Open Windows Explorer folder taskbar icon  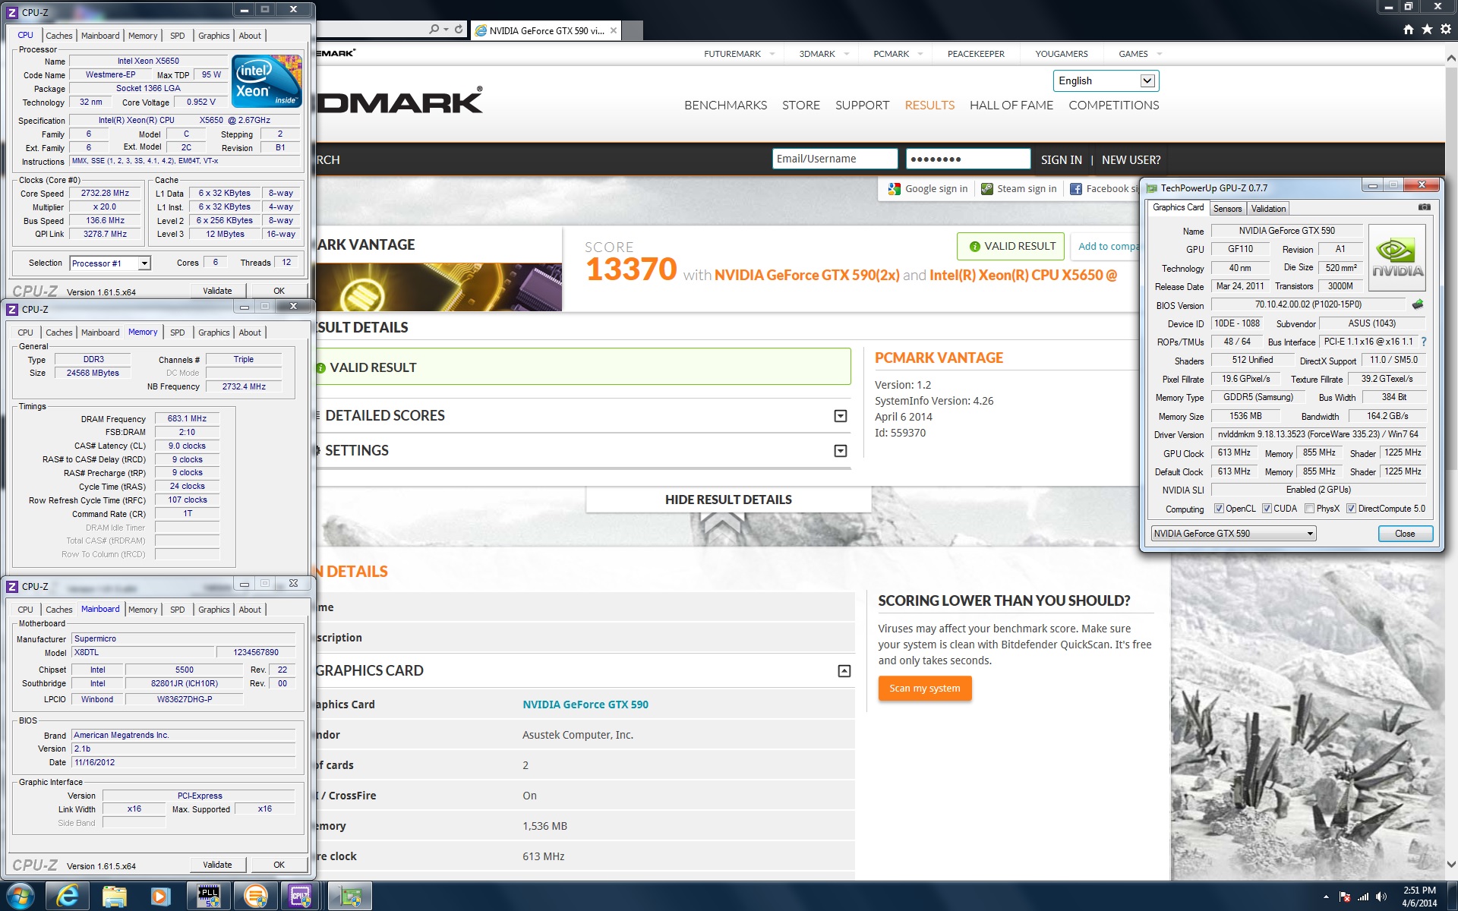pos(114,897)
